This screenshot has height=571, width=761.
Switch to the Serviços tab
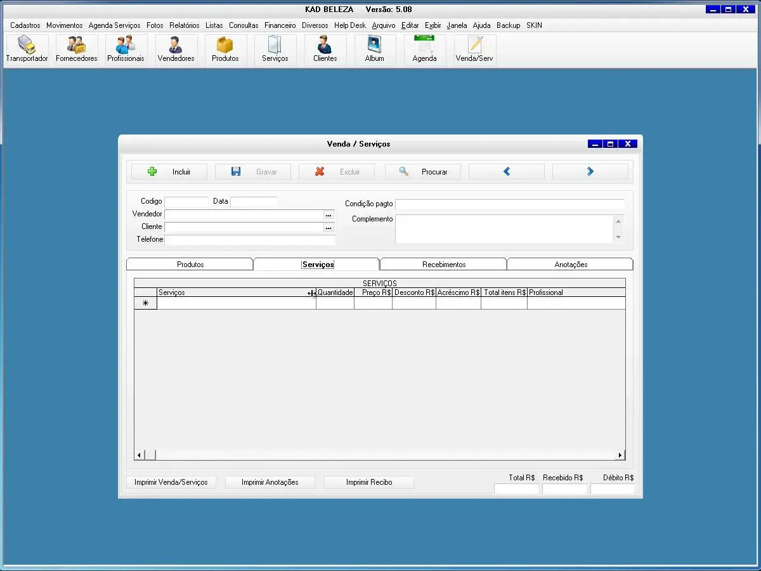[317, 265]
